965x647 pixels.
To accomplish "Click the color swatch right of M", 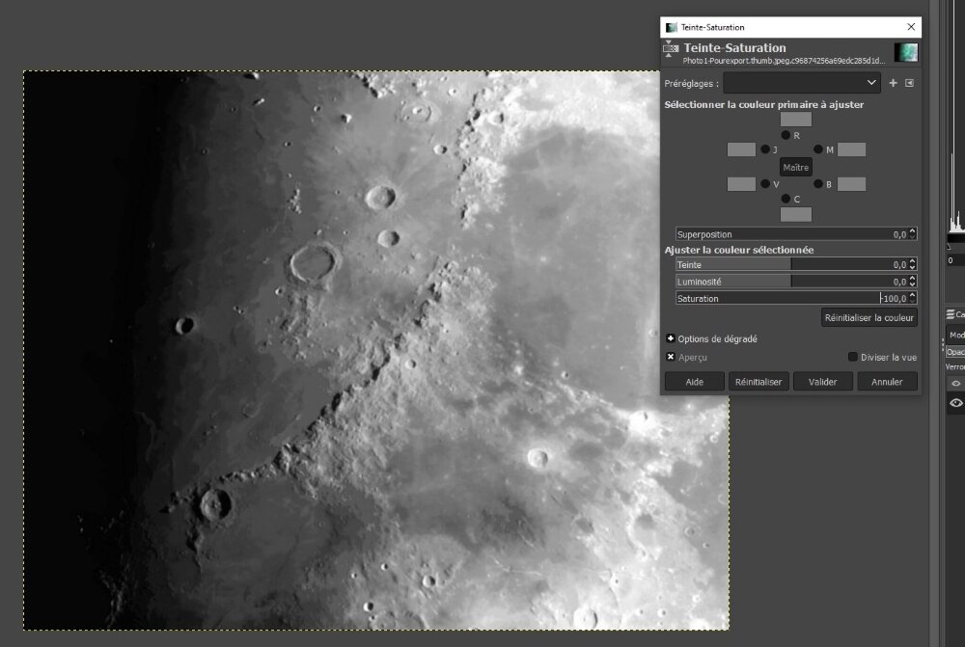I will pos(852,149).
